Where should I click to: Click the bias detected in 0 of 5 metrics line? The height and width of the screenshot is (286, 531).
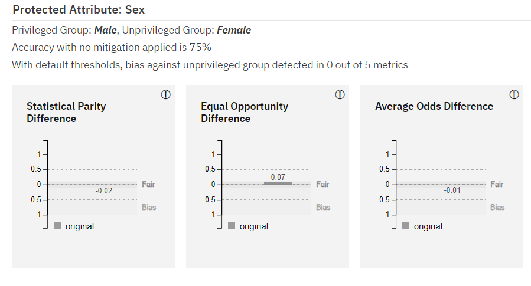[x=210, y=65]
